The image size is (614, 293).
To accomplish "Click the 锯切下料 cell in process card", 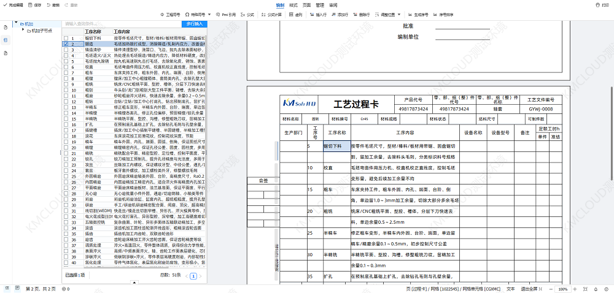I will coord(336,146).
